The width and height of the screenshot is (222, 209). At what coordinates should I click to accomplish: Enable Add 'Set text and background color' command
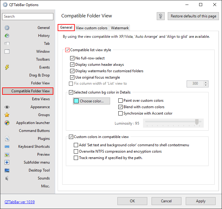[76, 145]
